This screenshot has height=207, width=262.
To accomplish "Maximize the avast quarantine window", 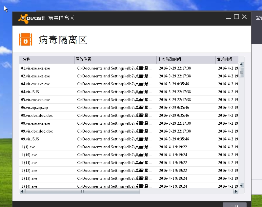I will point(236,17).
